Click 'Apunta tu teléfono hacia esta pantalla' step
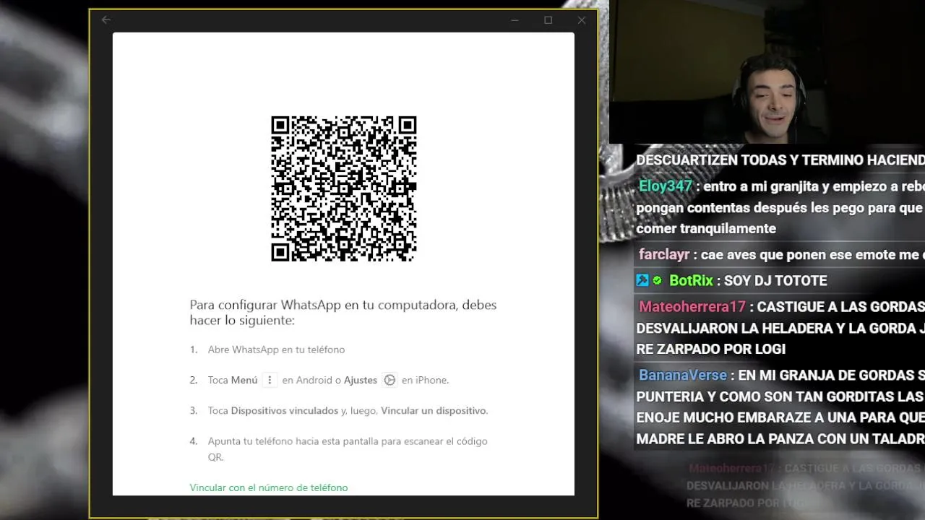Image resolution: width=925 pixels, height=520 pixels. [x=348, y=448]
